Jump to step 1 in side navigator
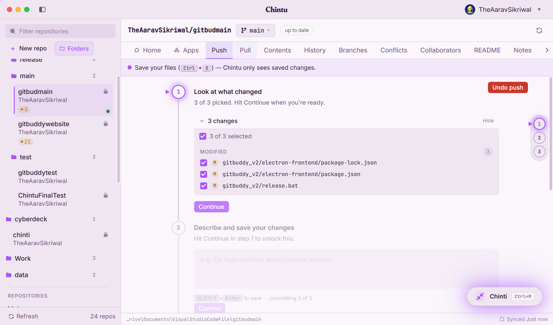553x325 pixels. click(x=539, y=124)
